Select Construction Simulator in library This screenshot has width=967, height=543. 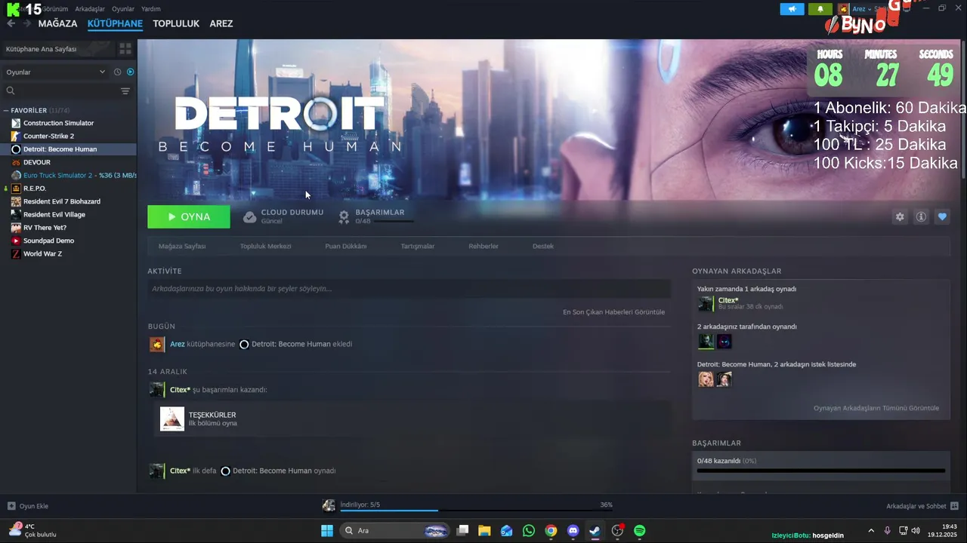[x=58, y=123]
